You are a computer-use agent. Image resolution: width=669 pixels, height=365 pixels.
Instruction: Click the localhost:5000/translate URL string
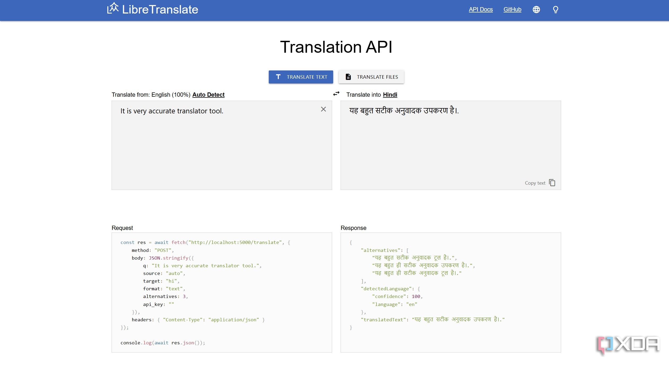coord(235,242)
